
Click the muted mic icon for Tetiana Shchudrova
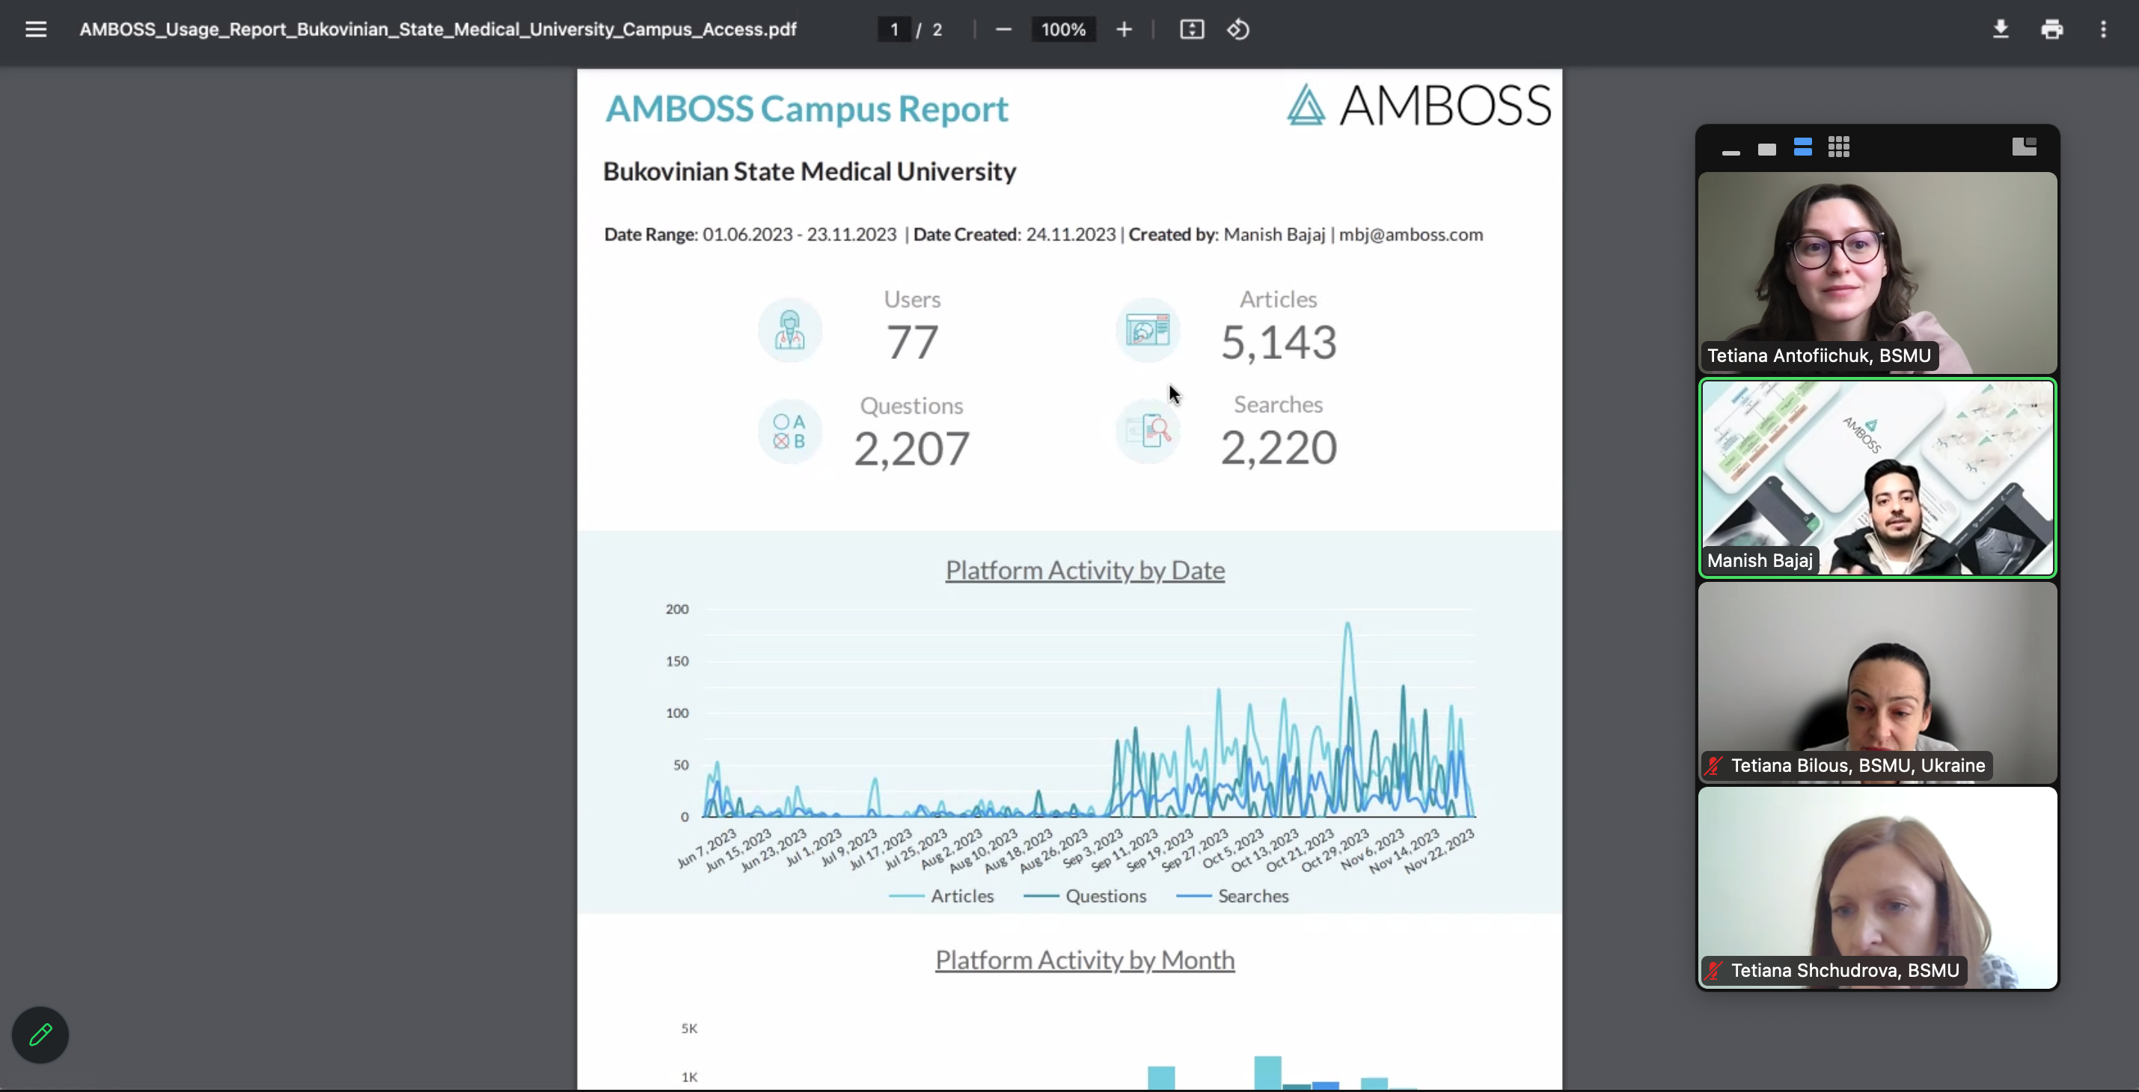click(1713, 970)
